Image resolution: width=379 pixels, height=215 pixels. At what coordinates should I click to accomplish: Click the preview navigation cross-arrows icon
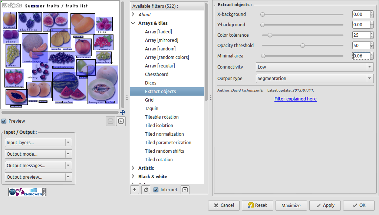click(x=122, y=112)
